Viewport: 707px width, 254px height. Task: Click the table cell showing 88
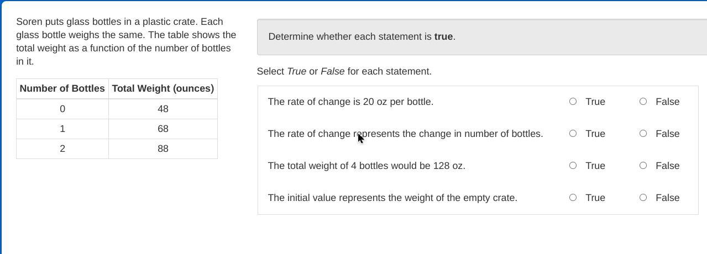[x=163, y=149]
